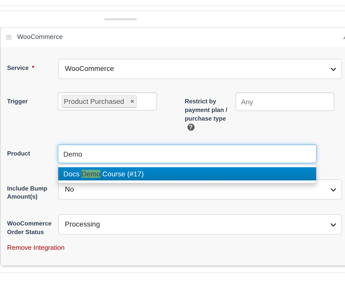Click the Include Bump Amount(s) label
This screenshot has height=300, width=345.
pyautogui.click(x=27, y=193)
